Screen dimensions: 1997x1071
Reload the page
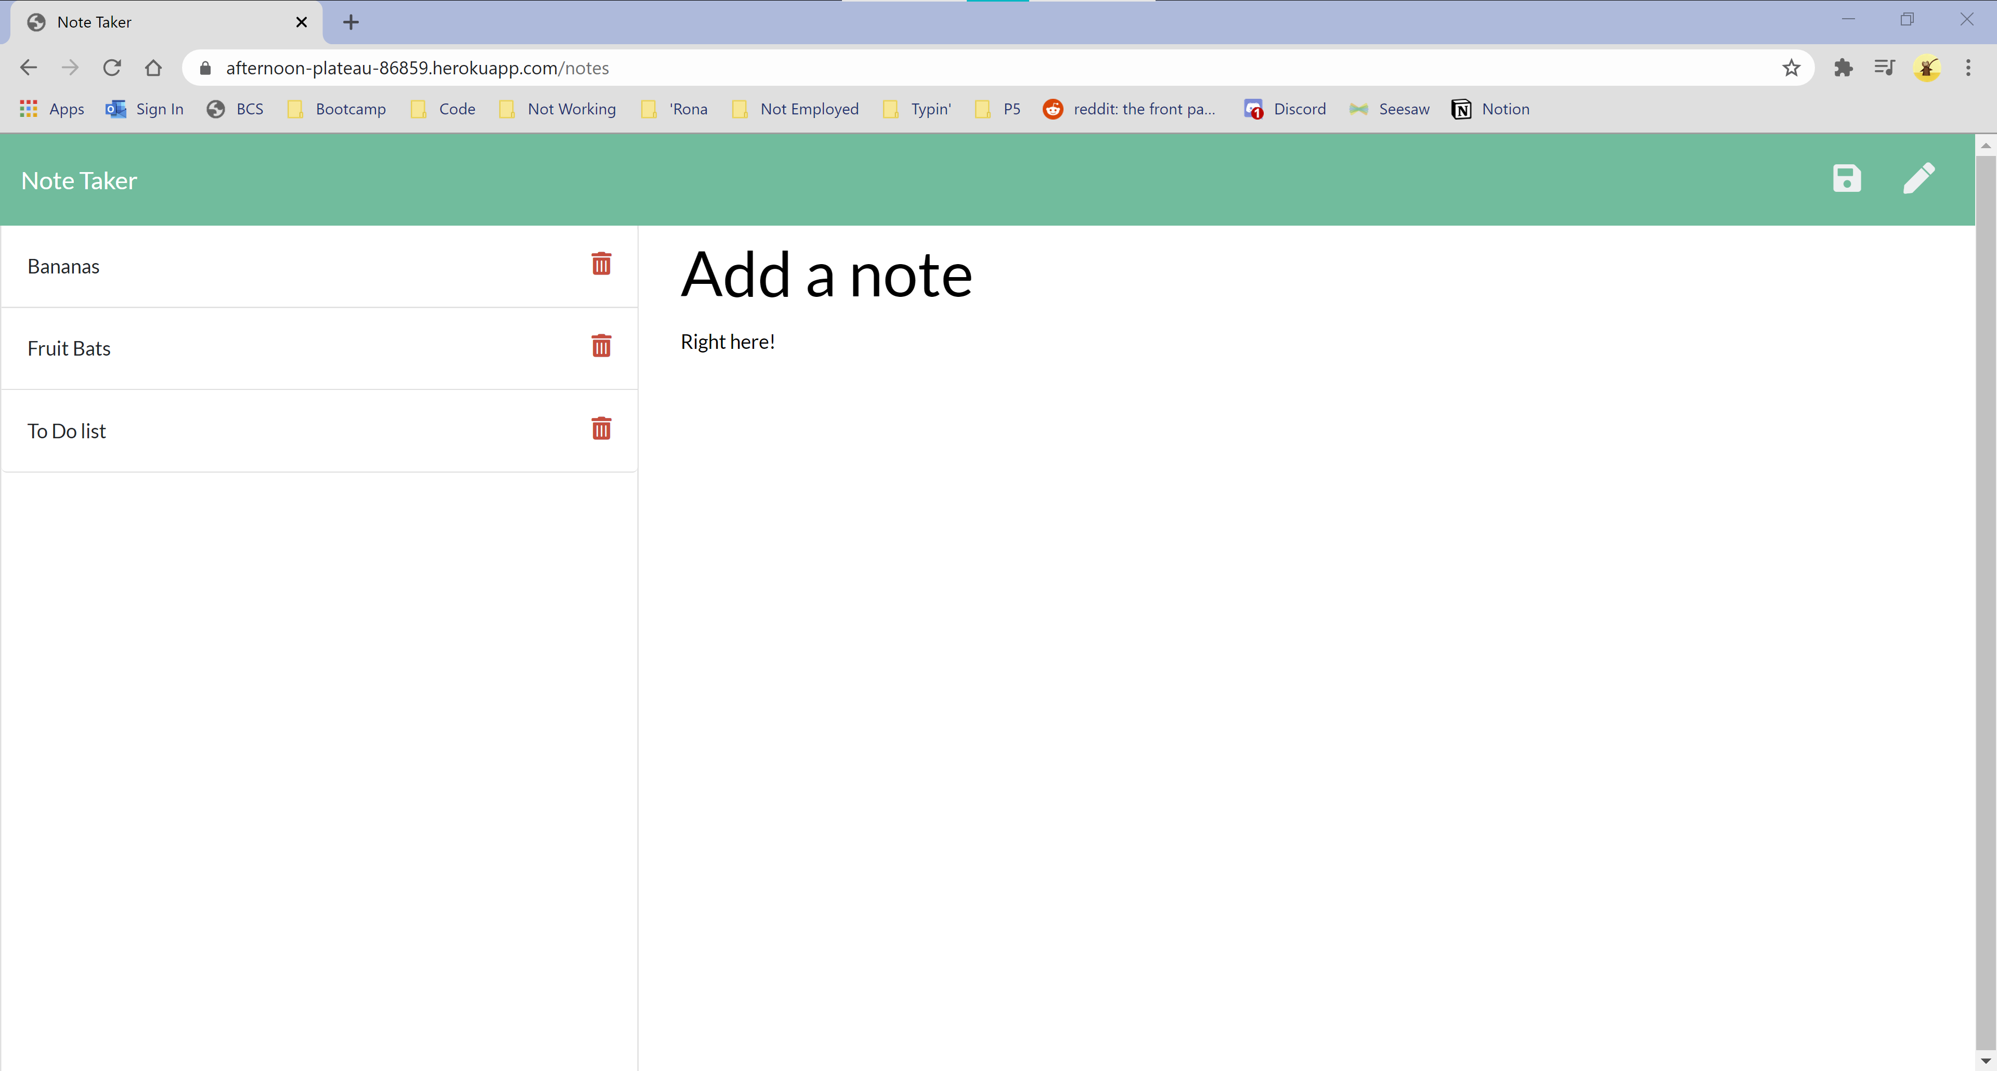pyautogui.click(x=112, y=68)
